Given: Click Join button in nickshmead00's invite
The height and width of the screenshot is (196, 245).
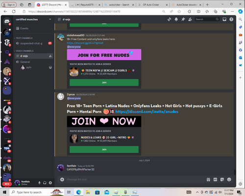Looking at the screenshot, I should point(104,82).
